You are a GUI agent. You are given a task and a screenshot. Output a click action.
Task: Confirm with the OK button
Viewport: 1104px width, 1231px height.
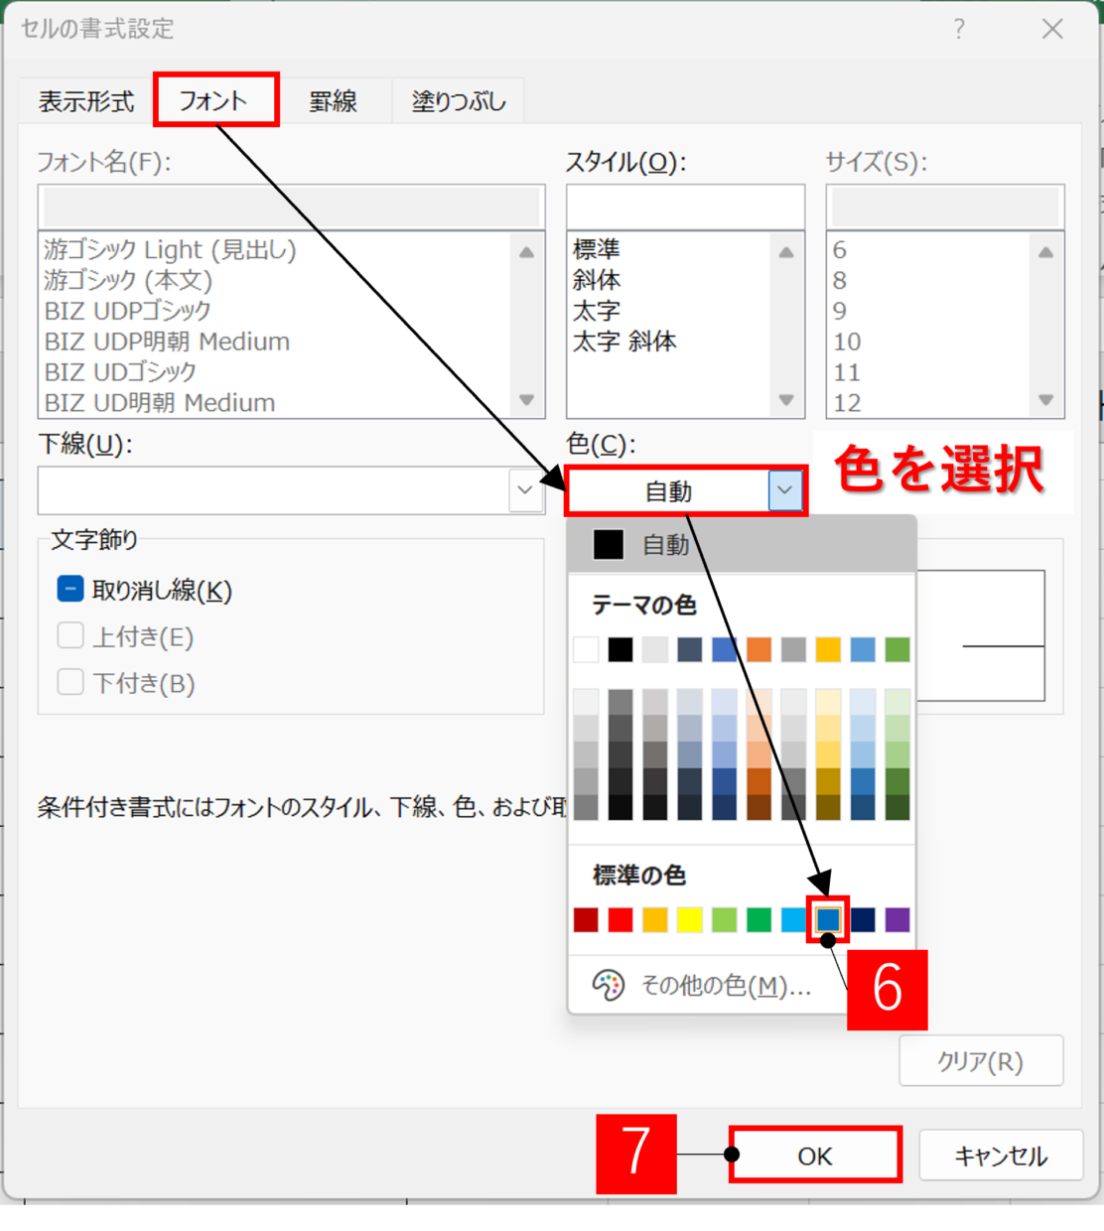(x=815, y=1156)
